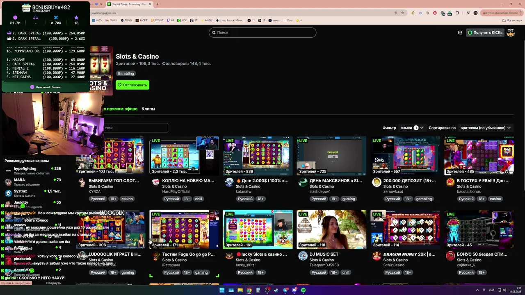Open hypefighting recommended channel
525x295 pixels.
[33, 170]
